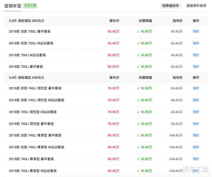212x177 pixels.
Task: Select model name 2019款 730Li M运动套装
Action: (27, 55)
